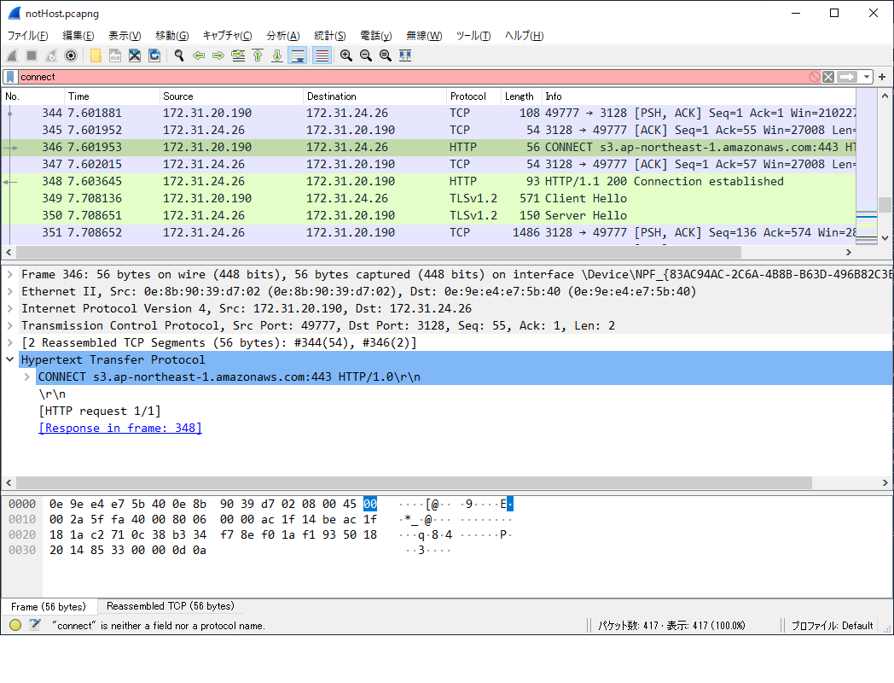The image size is (894, 683).
Task: Sort by the Destination column header
Action: [375, 96]
